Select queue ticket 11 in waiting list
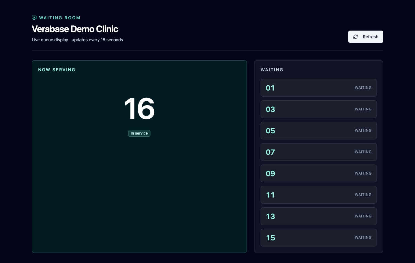415x263 pixels. coord(319,195)
